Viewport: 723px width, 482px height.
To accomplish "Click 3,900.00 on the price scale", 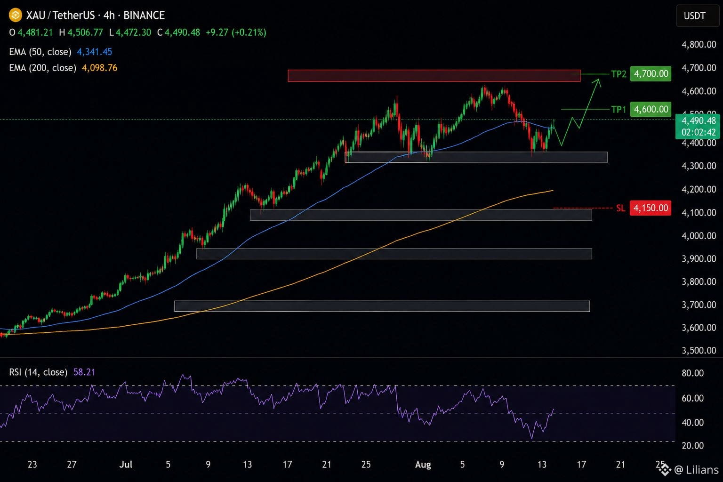I will [x=699, y=259].
